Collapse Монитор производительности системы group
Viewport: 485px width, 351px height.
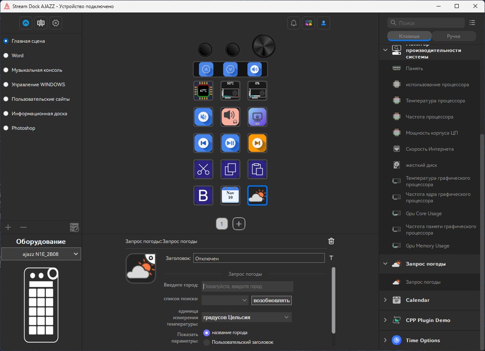pos(385,50)
